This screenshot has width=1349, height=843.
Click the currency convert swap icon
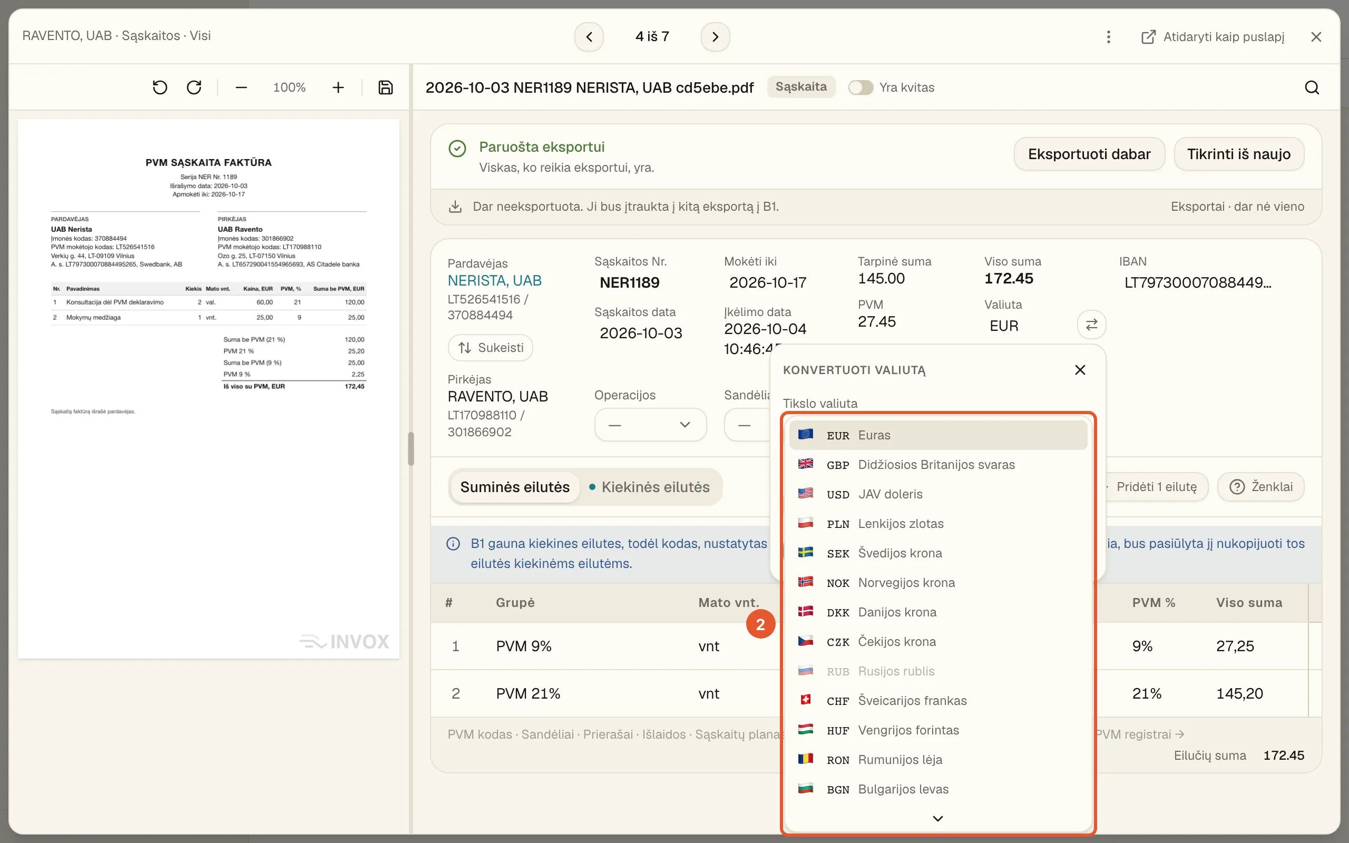(x=1091, y=325)
